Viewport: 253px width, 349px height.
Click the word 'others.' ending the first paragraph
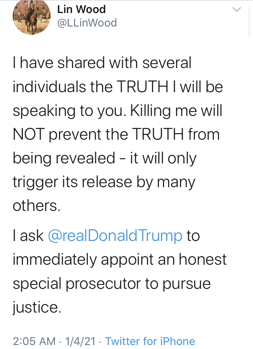[36, 205]
